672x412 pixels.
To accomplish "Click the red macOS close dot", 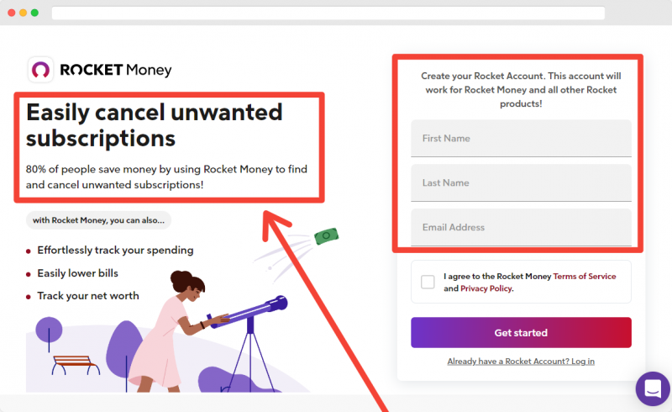I will click(12, 13).
